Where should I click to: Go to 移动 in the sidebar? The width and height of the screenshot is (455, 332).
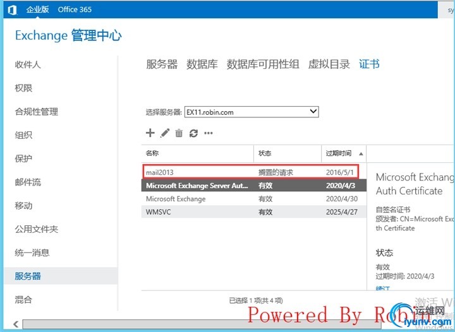[x=23, y=206]
